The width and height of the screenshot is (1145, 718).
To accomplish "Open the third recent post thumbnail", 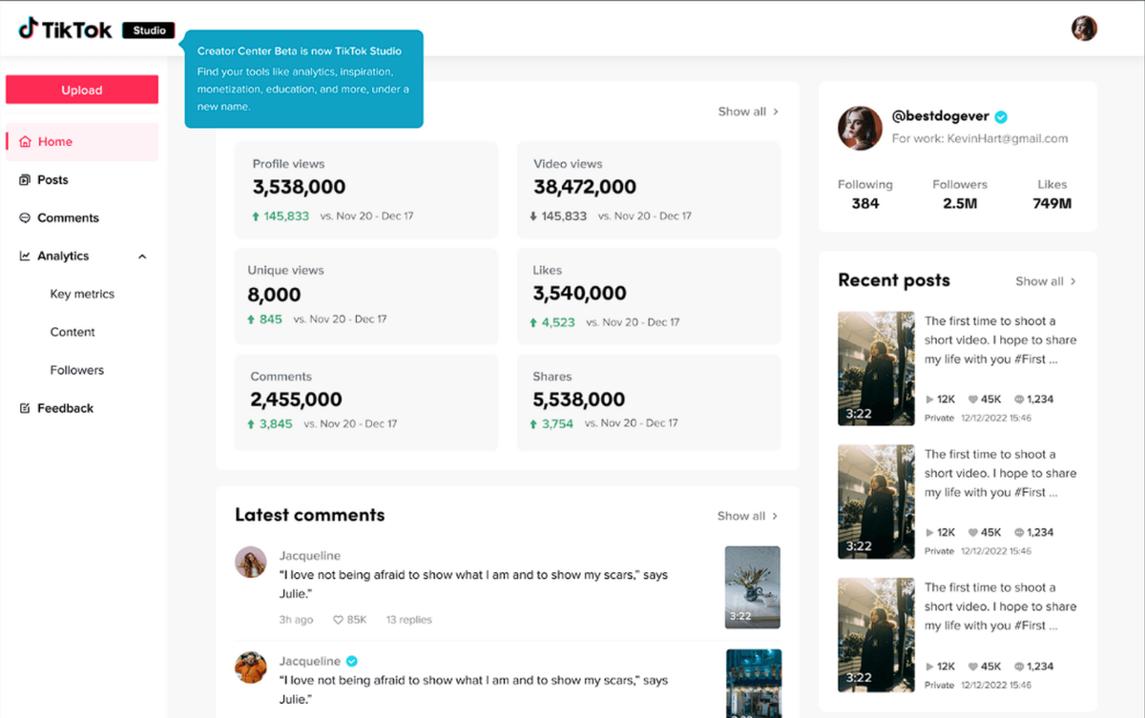I will coord(876,635).
